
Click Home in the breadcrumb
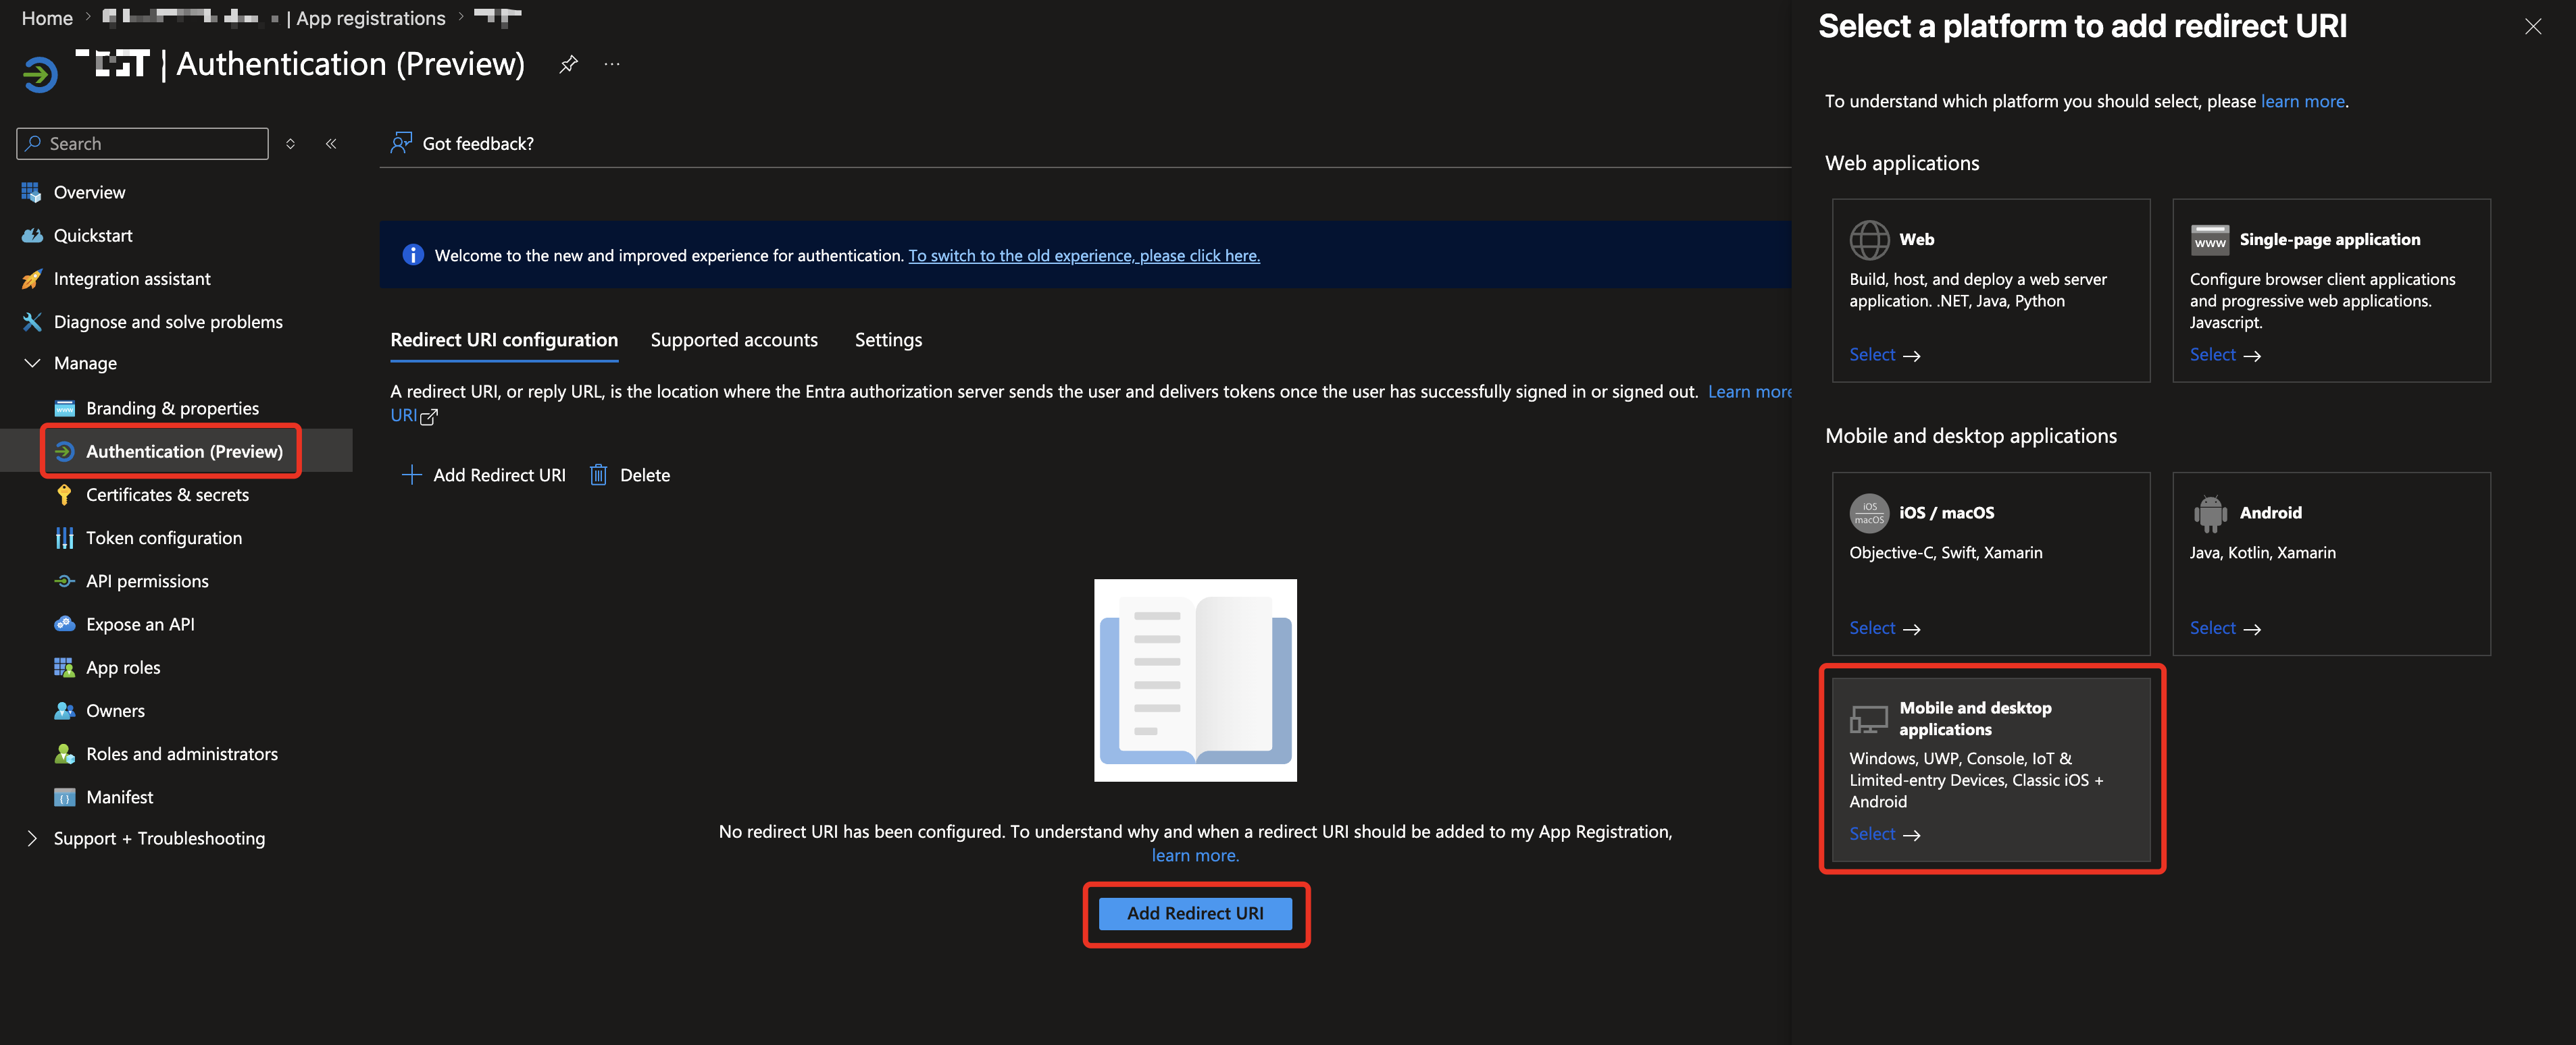tap(47, 18)
